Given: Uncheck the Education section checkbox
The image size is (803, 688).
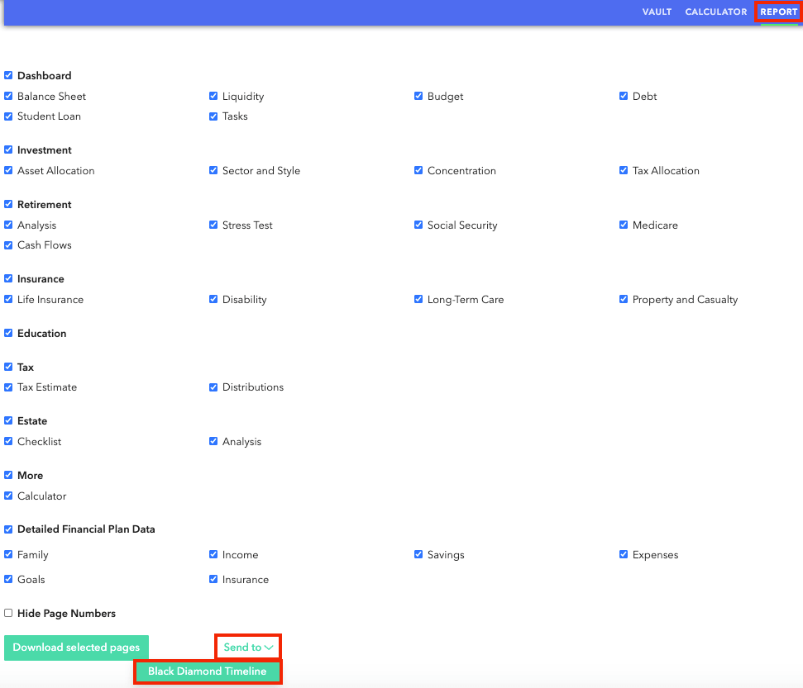Looking at the screenshot, I should pyautogui.click(x=8, y=333).
